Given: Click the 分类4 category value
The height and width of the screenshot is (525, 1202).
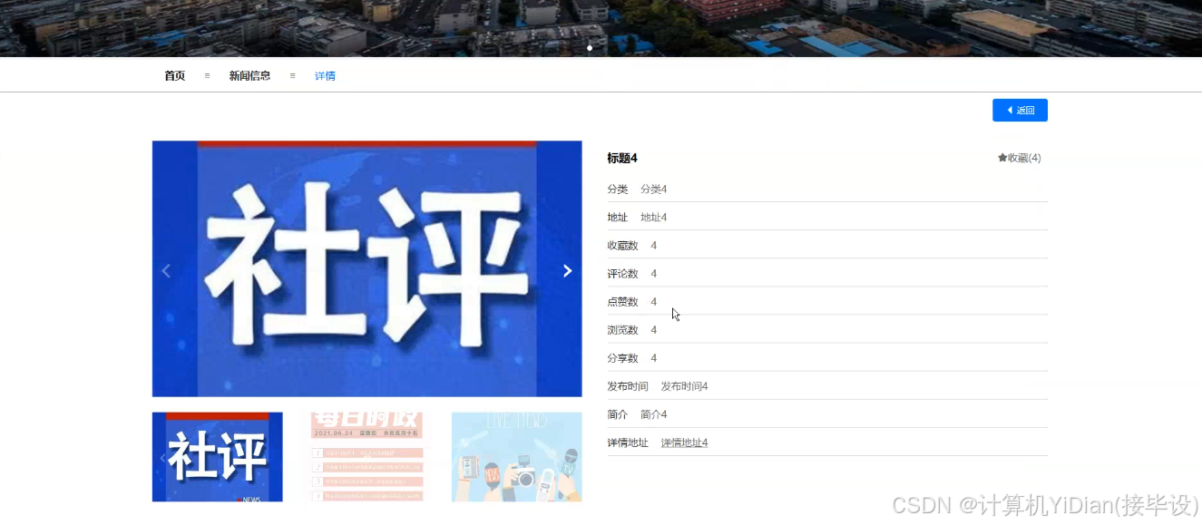Looking at the screenshot, I should (x=654, y=189).
